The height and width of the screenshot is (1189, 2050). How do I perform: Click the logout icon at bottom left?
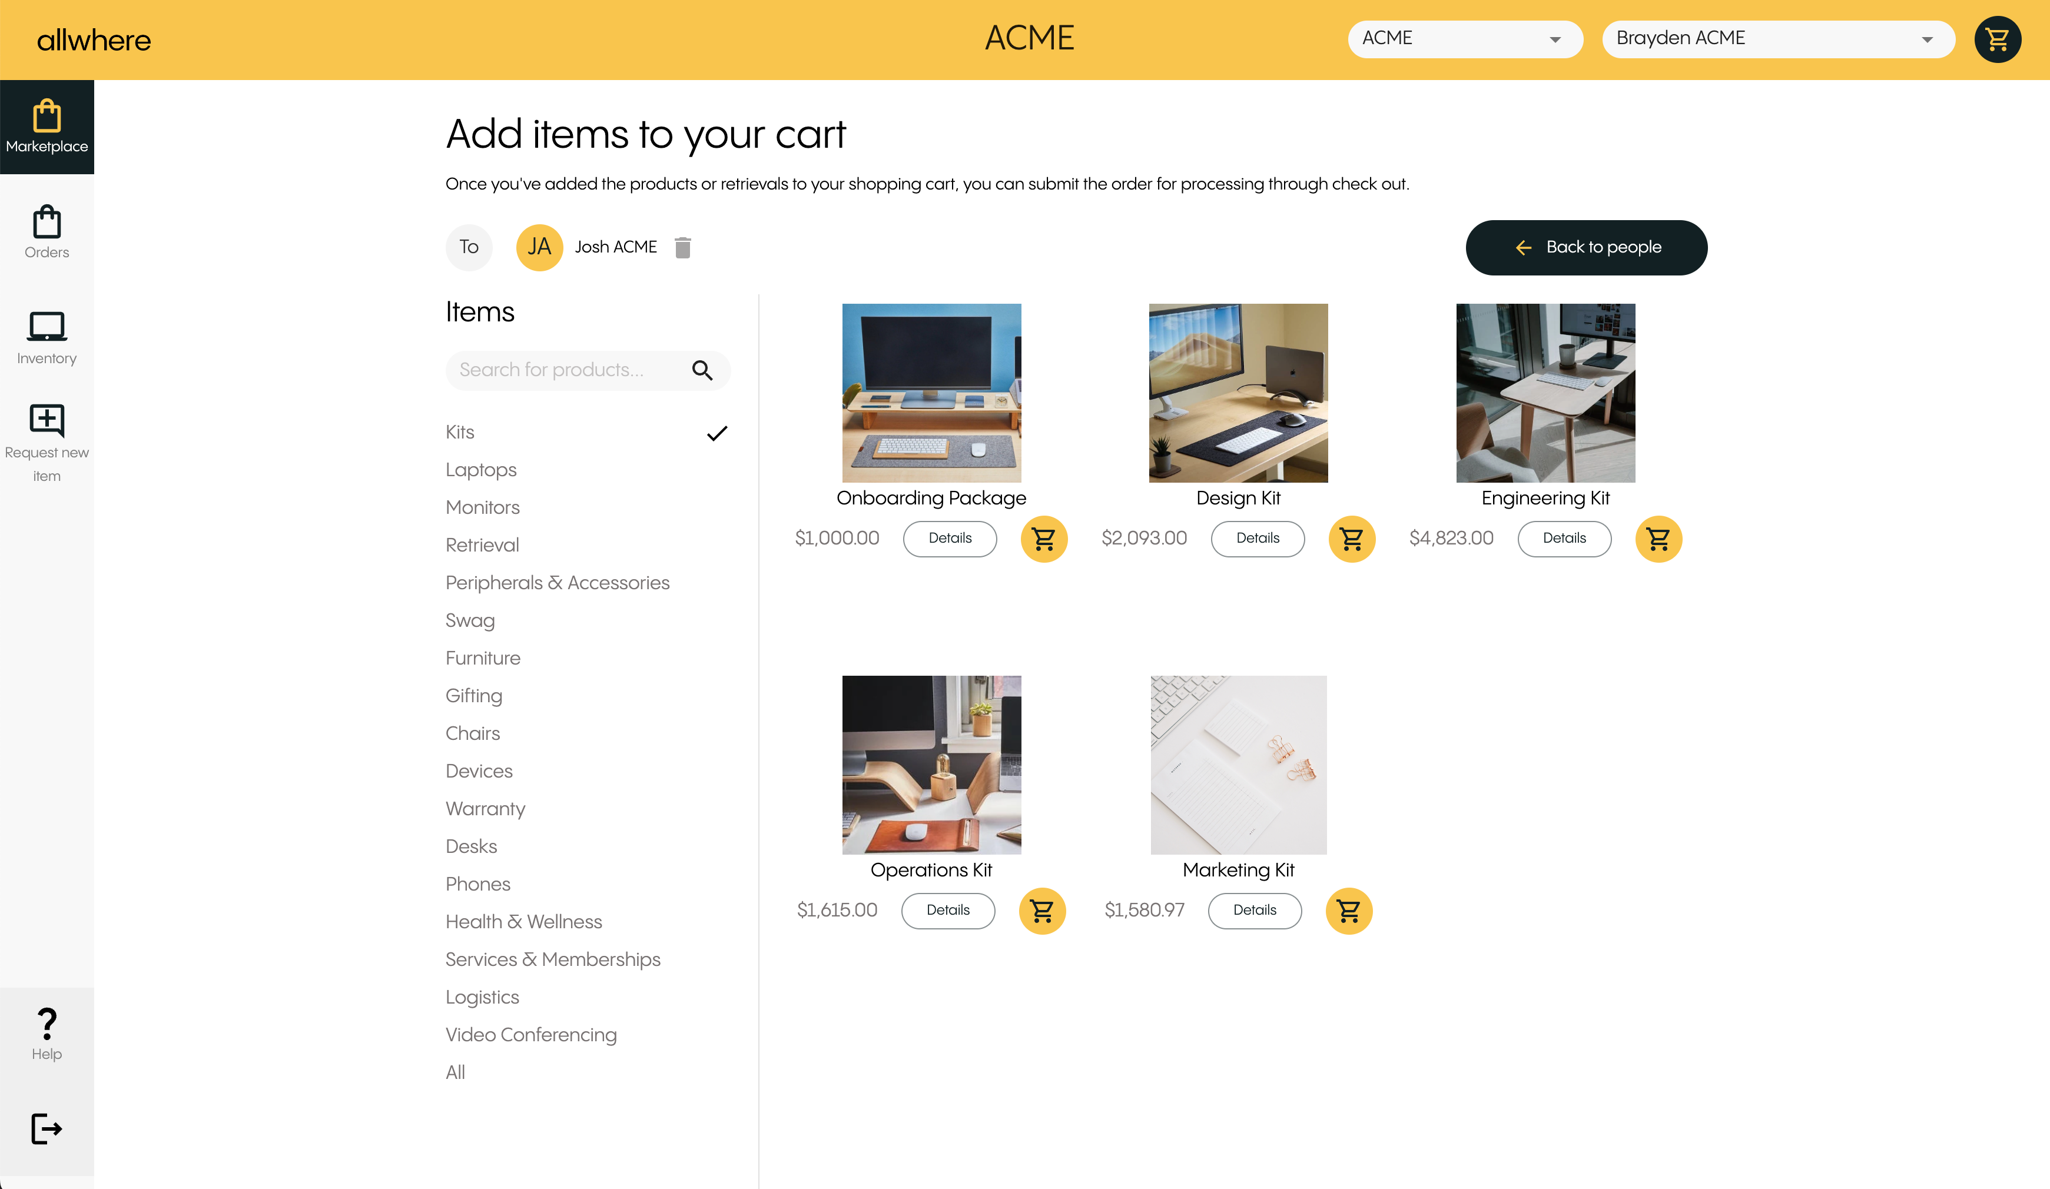pos(47,1129)
